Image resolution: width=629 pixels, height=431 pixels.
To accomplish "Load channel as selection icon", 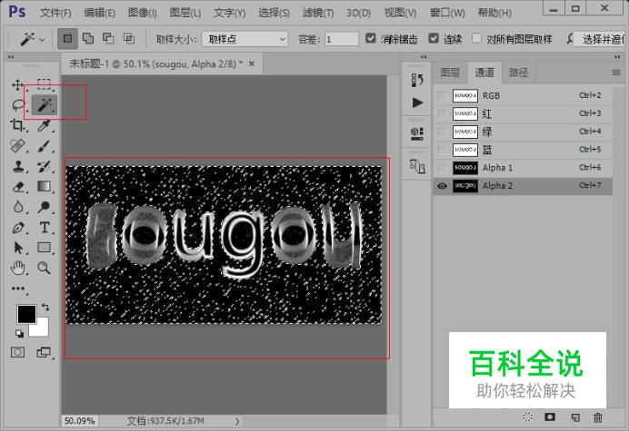I will click(x=527, y=417).
